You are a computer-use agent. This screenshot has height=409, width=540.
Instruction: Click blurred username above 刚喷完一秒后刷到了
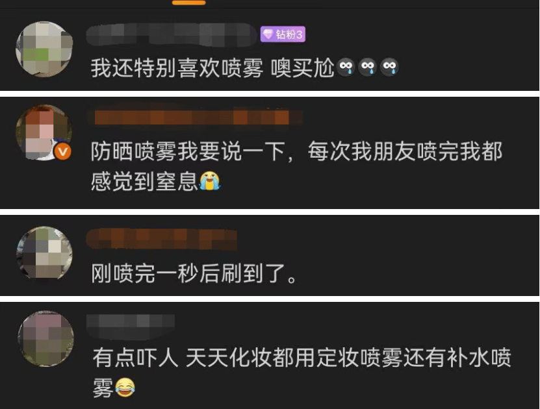point(162,239)
